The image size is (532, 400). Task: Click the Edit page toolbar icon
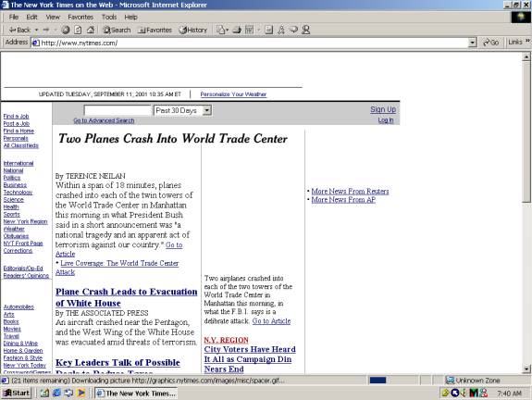click(x=250, y=30)
